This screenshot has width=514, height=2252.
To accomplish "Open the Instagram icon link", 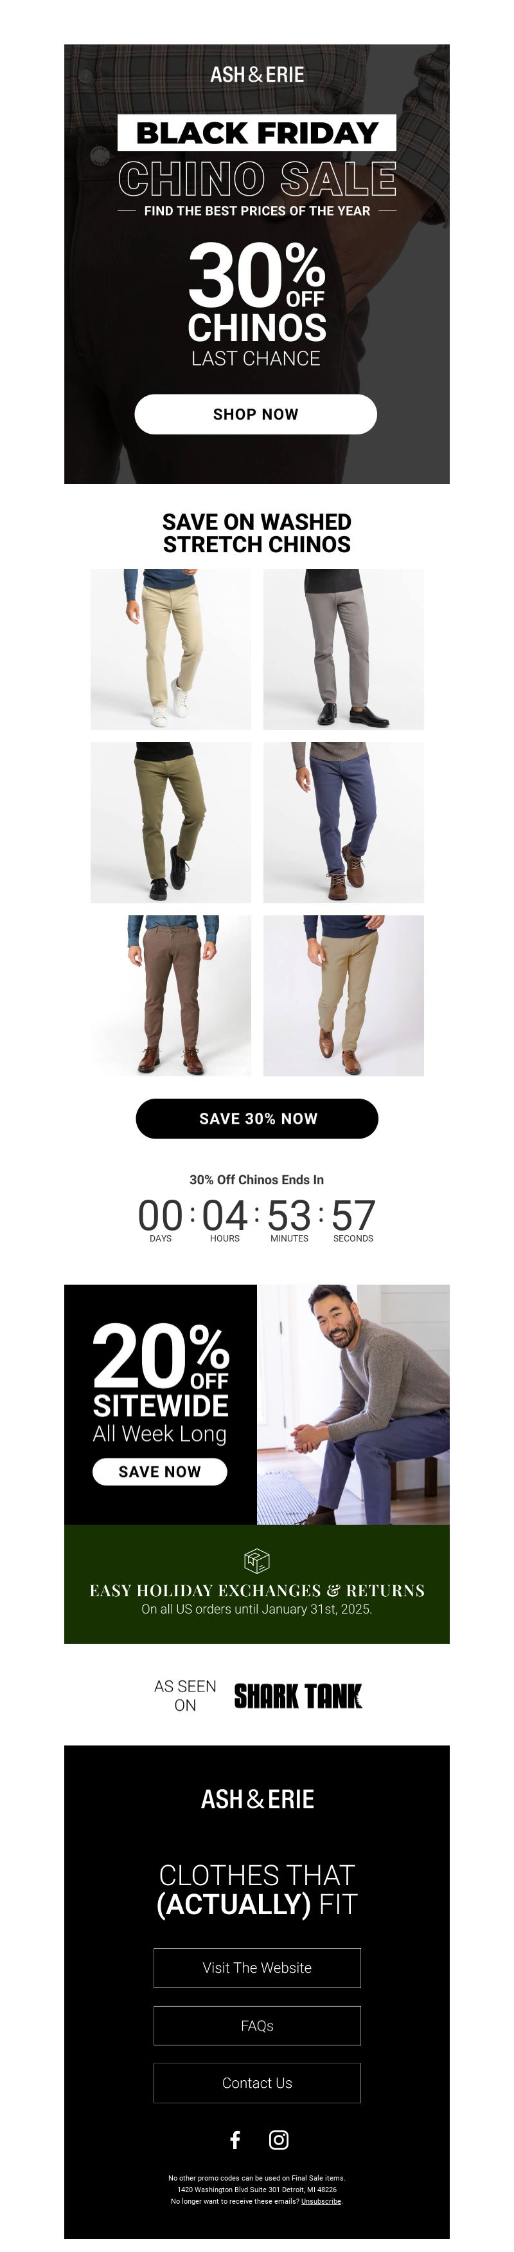I will pos(278,2139).
